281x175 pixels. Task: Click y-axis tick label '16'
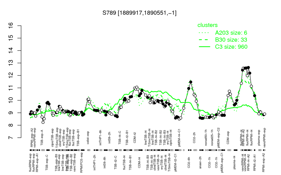[x=11, y=25]
